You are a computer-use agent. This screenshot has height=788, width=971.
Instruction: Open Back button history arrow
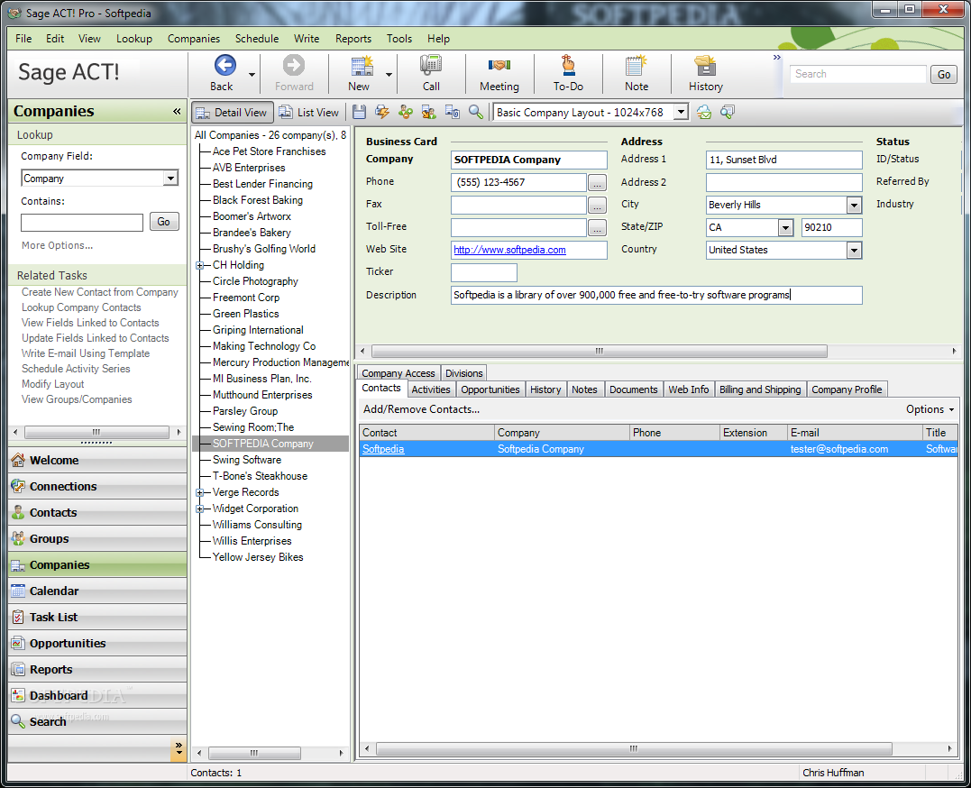point(252,74)
